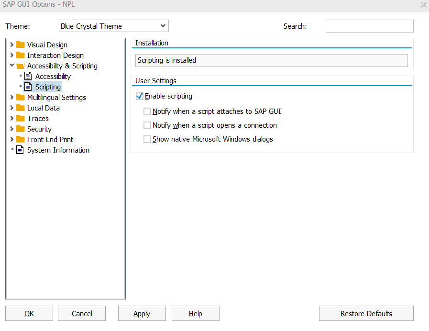Expand the Interaction Design tree node
429x331 pixels.
coord(12,55)
